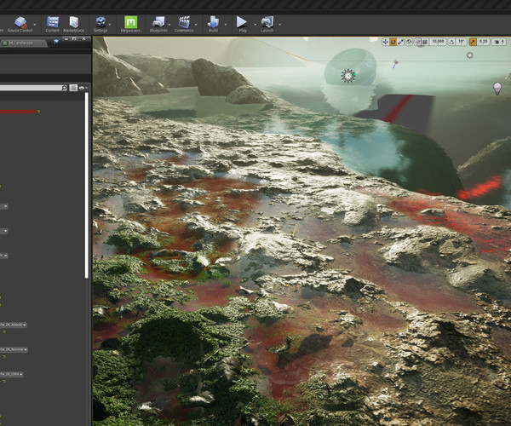The width and height of the screenshot is (511, 426).
Task: Expand the Source Control dropdown arrow
Action: 35,25
